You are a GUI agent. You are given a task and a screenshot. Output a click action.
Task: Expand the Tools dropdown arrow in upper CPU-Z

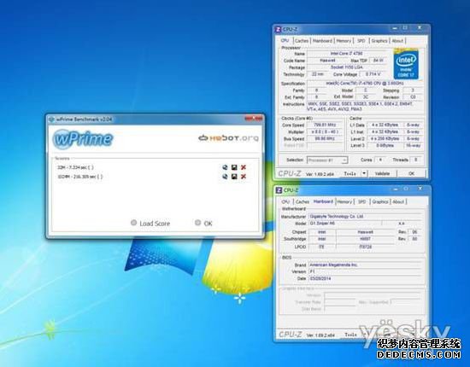[x=364, y=173]
